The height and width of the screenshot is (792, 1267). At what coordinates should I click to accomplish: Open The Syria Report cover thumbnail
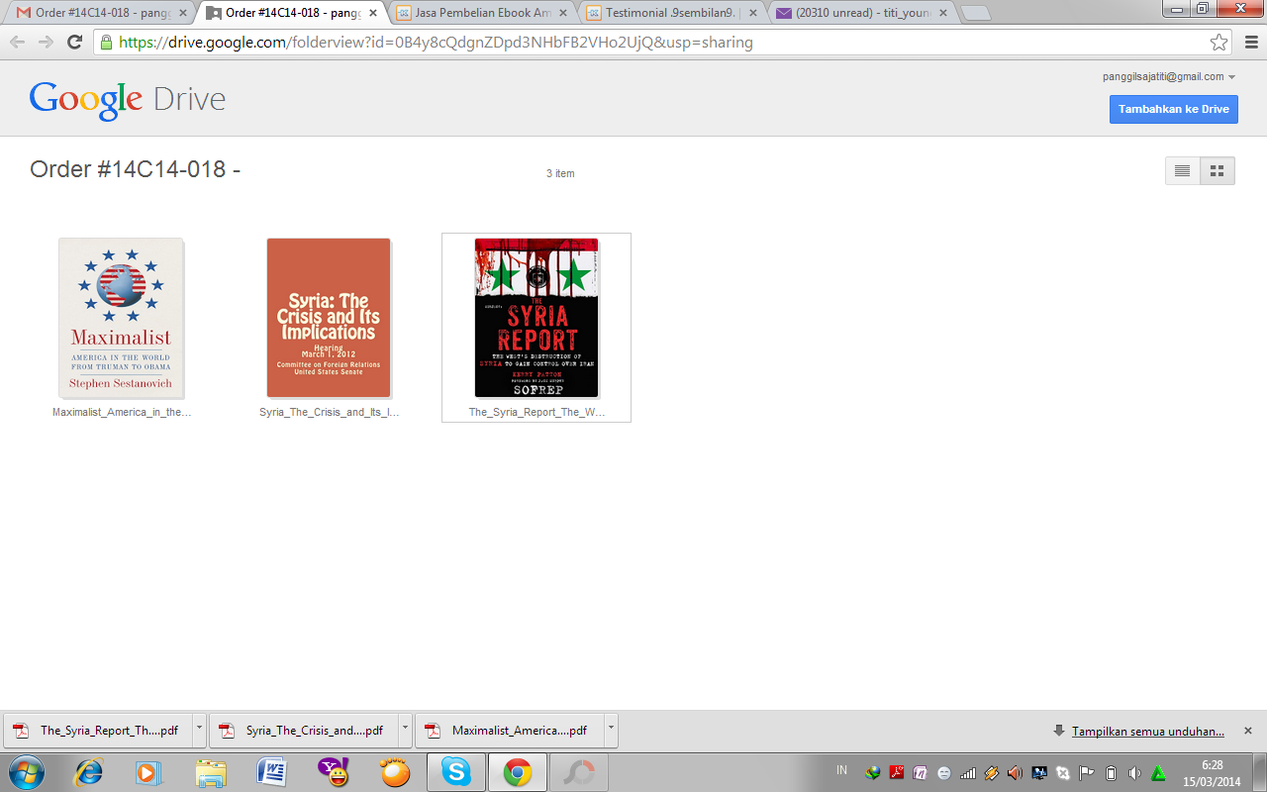click(536, 318)
